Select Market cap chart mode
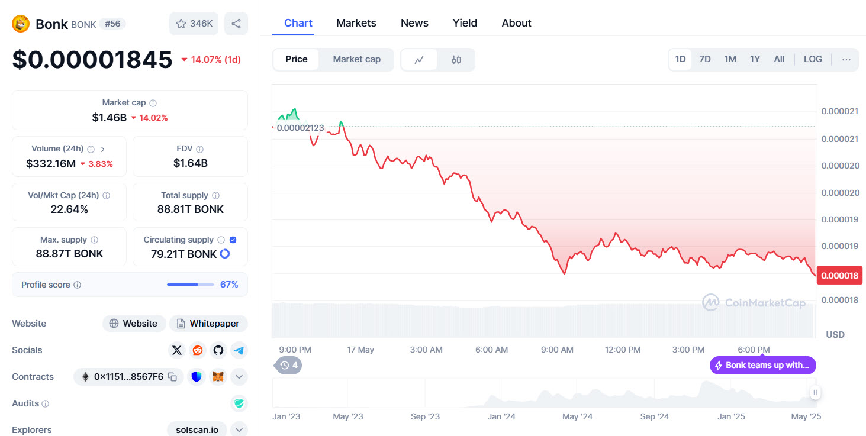The height and width of the screenshot is (436, 866). tap(356, 59)
